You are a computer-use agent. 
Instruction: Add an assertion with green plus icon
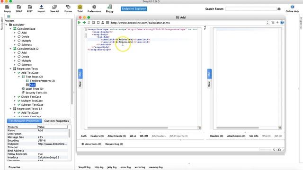tap(84, 23)
